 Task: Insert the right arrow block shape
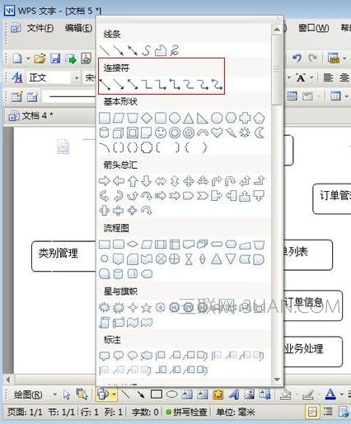point(105,181)
